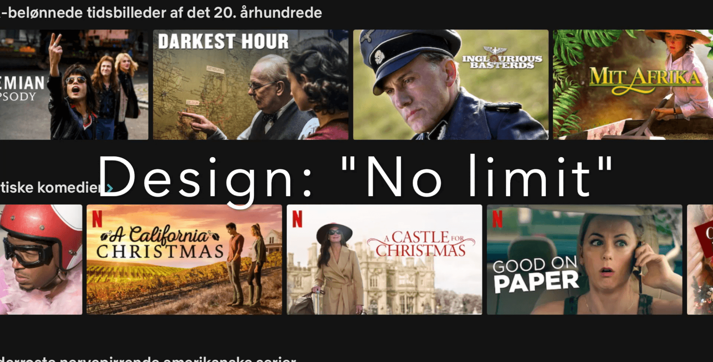
Task: Click the red helmet movie thumbnail
Action: (x=41, y=260)
